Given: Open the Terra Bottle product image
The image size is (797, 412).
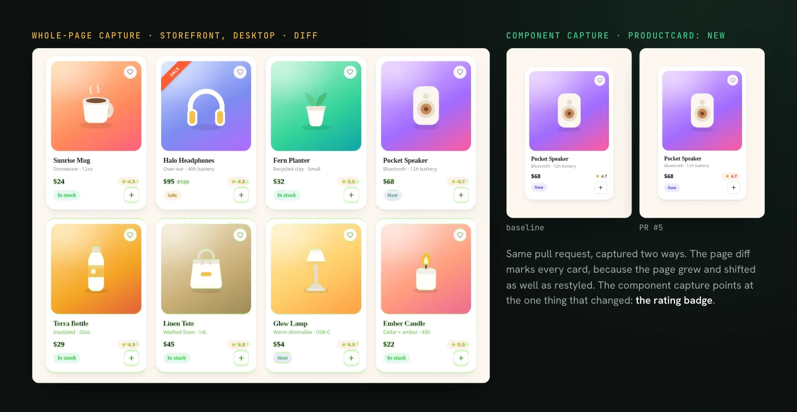Looking at the screenshot, I should (x=96, y=269).
